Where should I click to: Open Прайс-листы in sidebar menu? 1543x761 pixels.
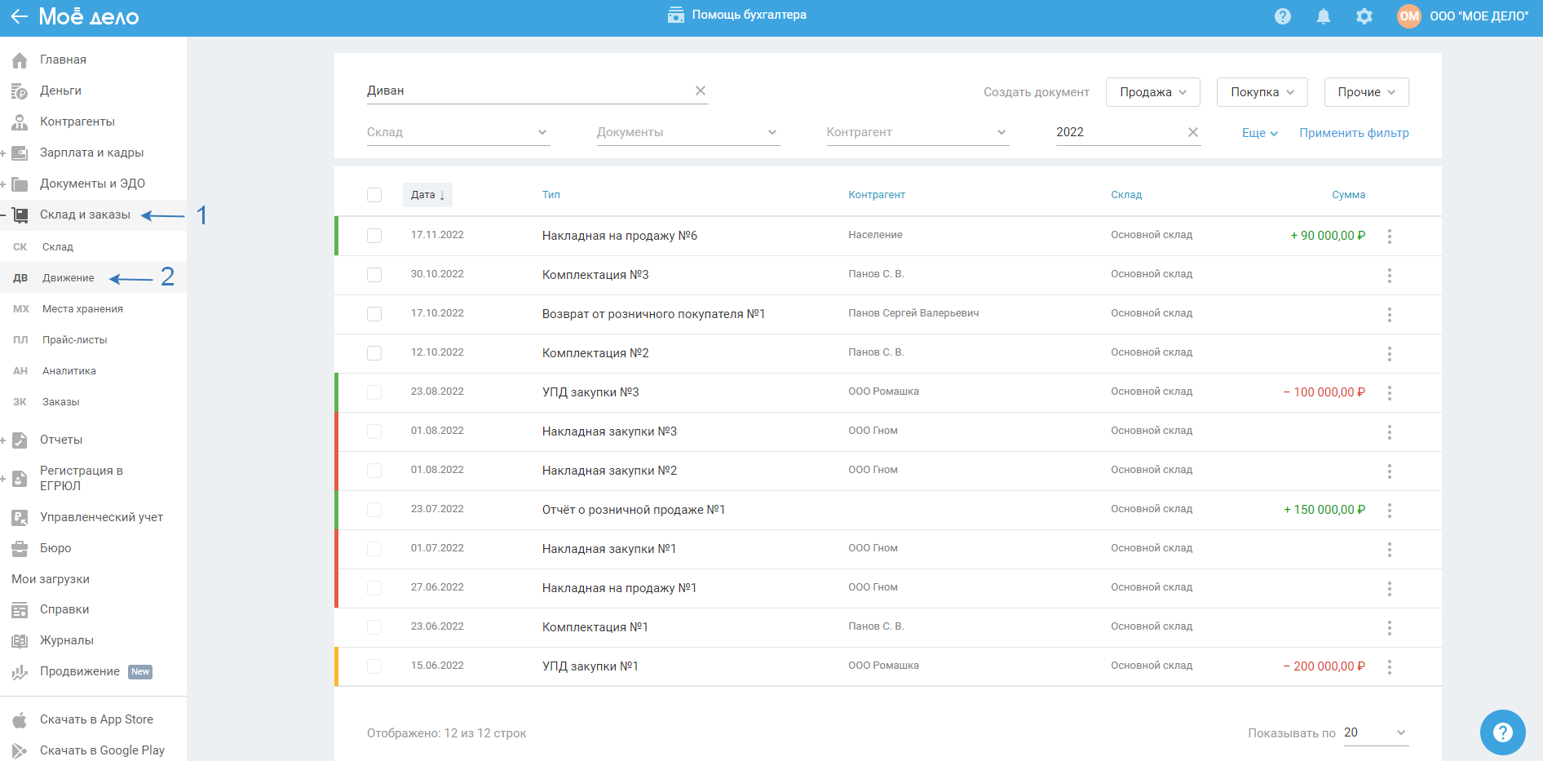(x=74, y=340)
